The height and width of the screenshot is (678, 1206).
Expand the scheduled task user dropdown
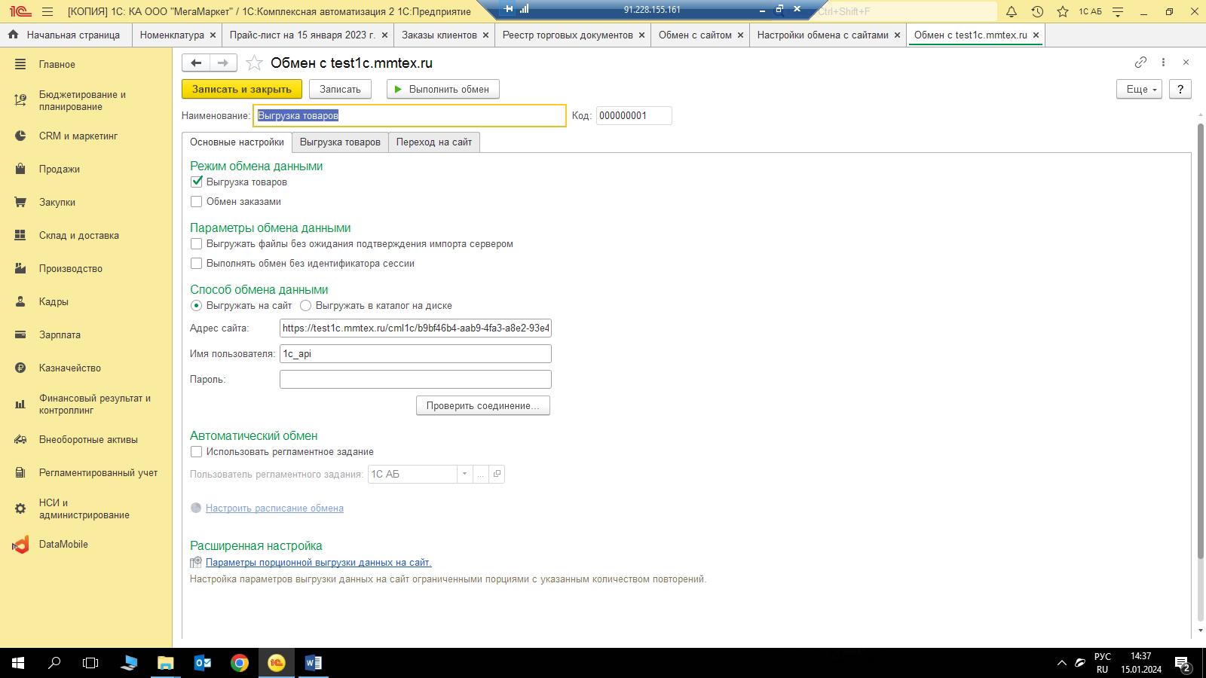464,474
